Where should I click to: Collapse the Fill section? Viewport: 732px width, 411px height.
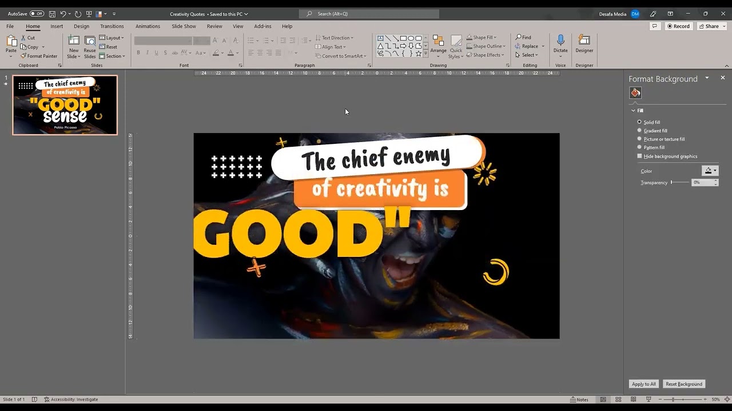633,111
